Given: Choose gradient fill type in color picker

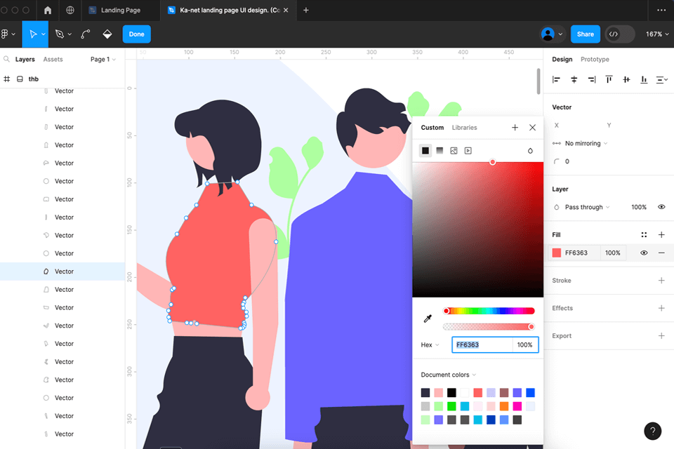Looking at the screenshot, I should click(x=440, y=150).
